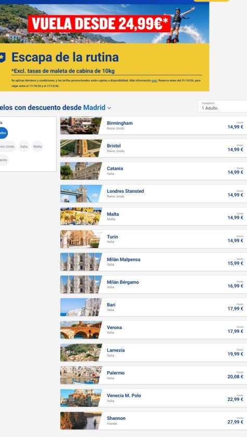Select the Milán Bérgamo destination name
The image size is (247, 437).
pos(123,282)
